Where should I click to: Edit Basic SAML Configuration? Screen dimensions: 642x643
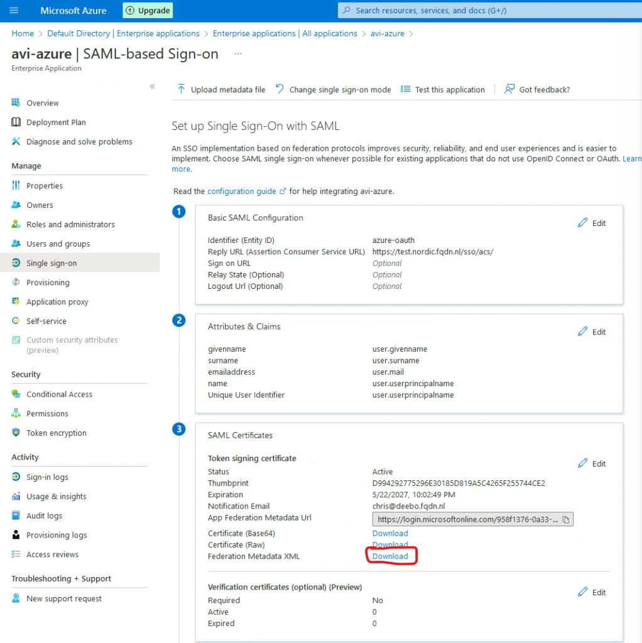(592, 223)
